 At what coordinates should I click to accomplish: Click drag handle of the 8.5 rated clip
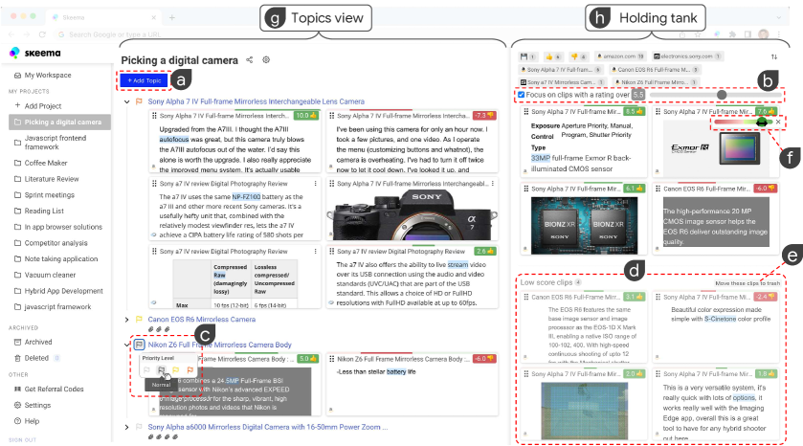point(526,111)
